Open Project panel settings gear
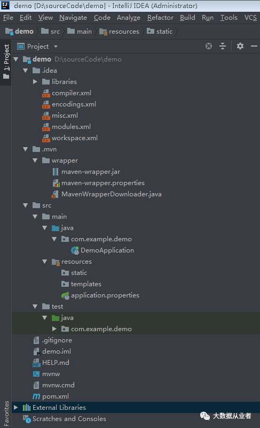Image resolution: width=260 pixels, height=428 pixels. point(240,46)
